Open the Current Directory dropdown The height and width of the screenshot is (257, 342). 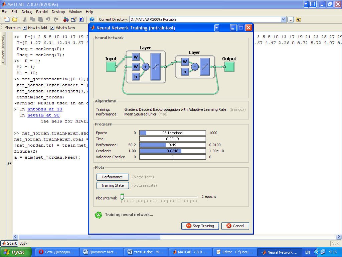point(283,19)
